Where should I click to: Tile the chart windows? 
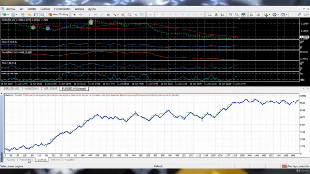[243, 14]
